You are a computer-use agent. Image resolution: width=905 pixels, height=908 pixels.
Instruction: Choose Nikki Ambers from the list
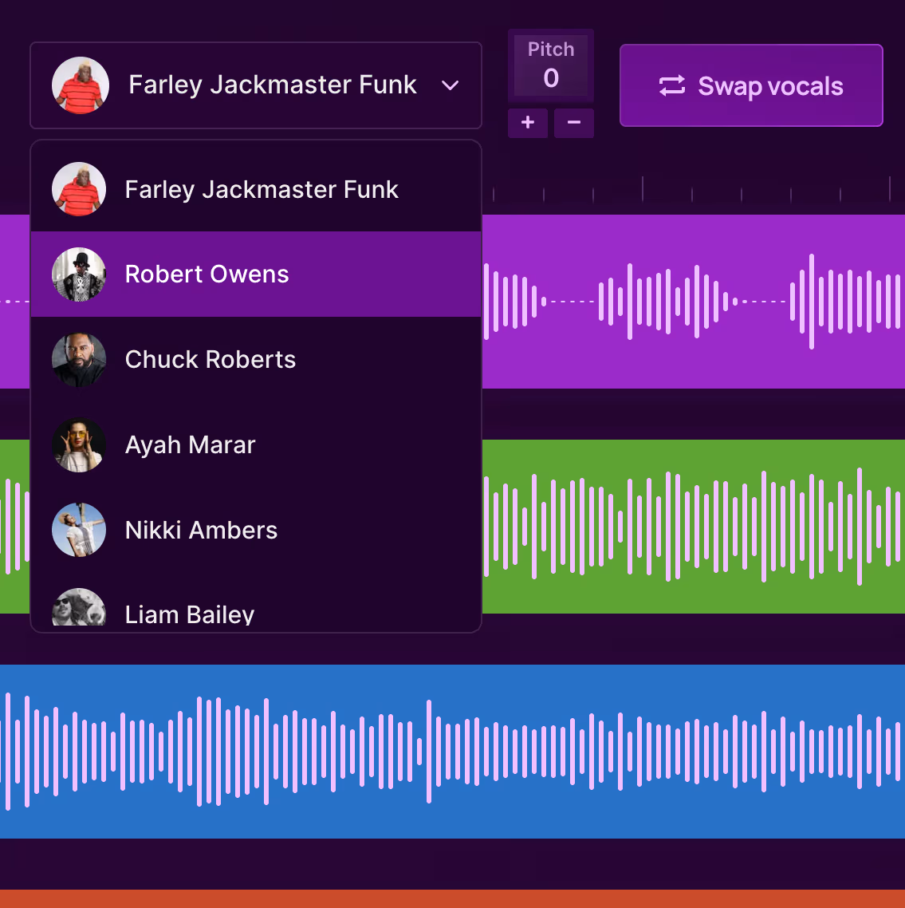coord(256,530)
